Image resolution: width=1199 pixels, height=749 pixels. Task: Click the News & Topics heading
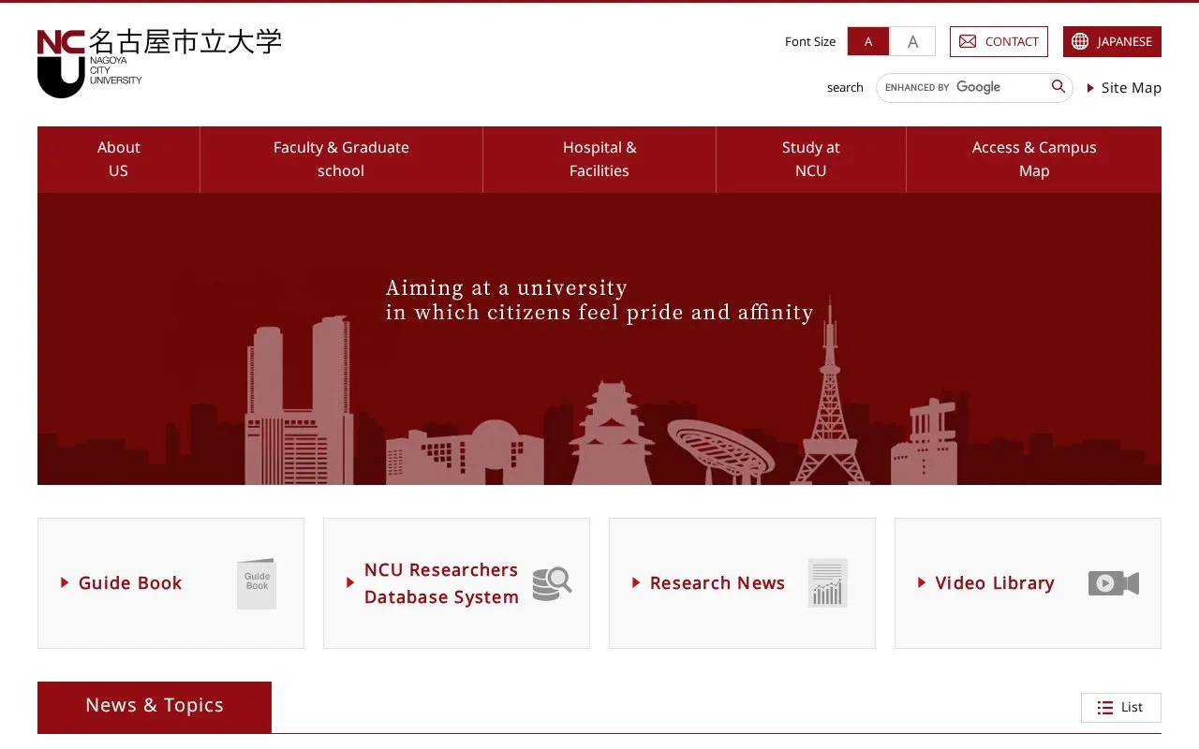155,707
